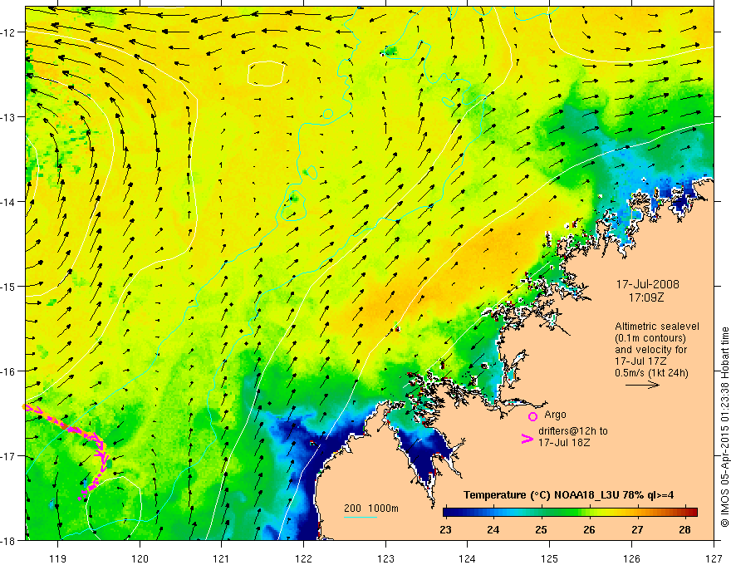731x565 pixels.
Task: Click the longitude axis label 122
Action: click(303, 558)
